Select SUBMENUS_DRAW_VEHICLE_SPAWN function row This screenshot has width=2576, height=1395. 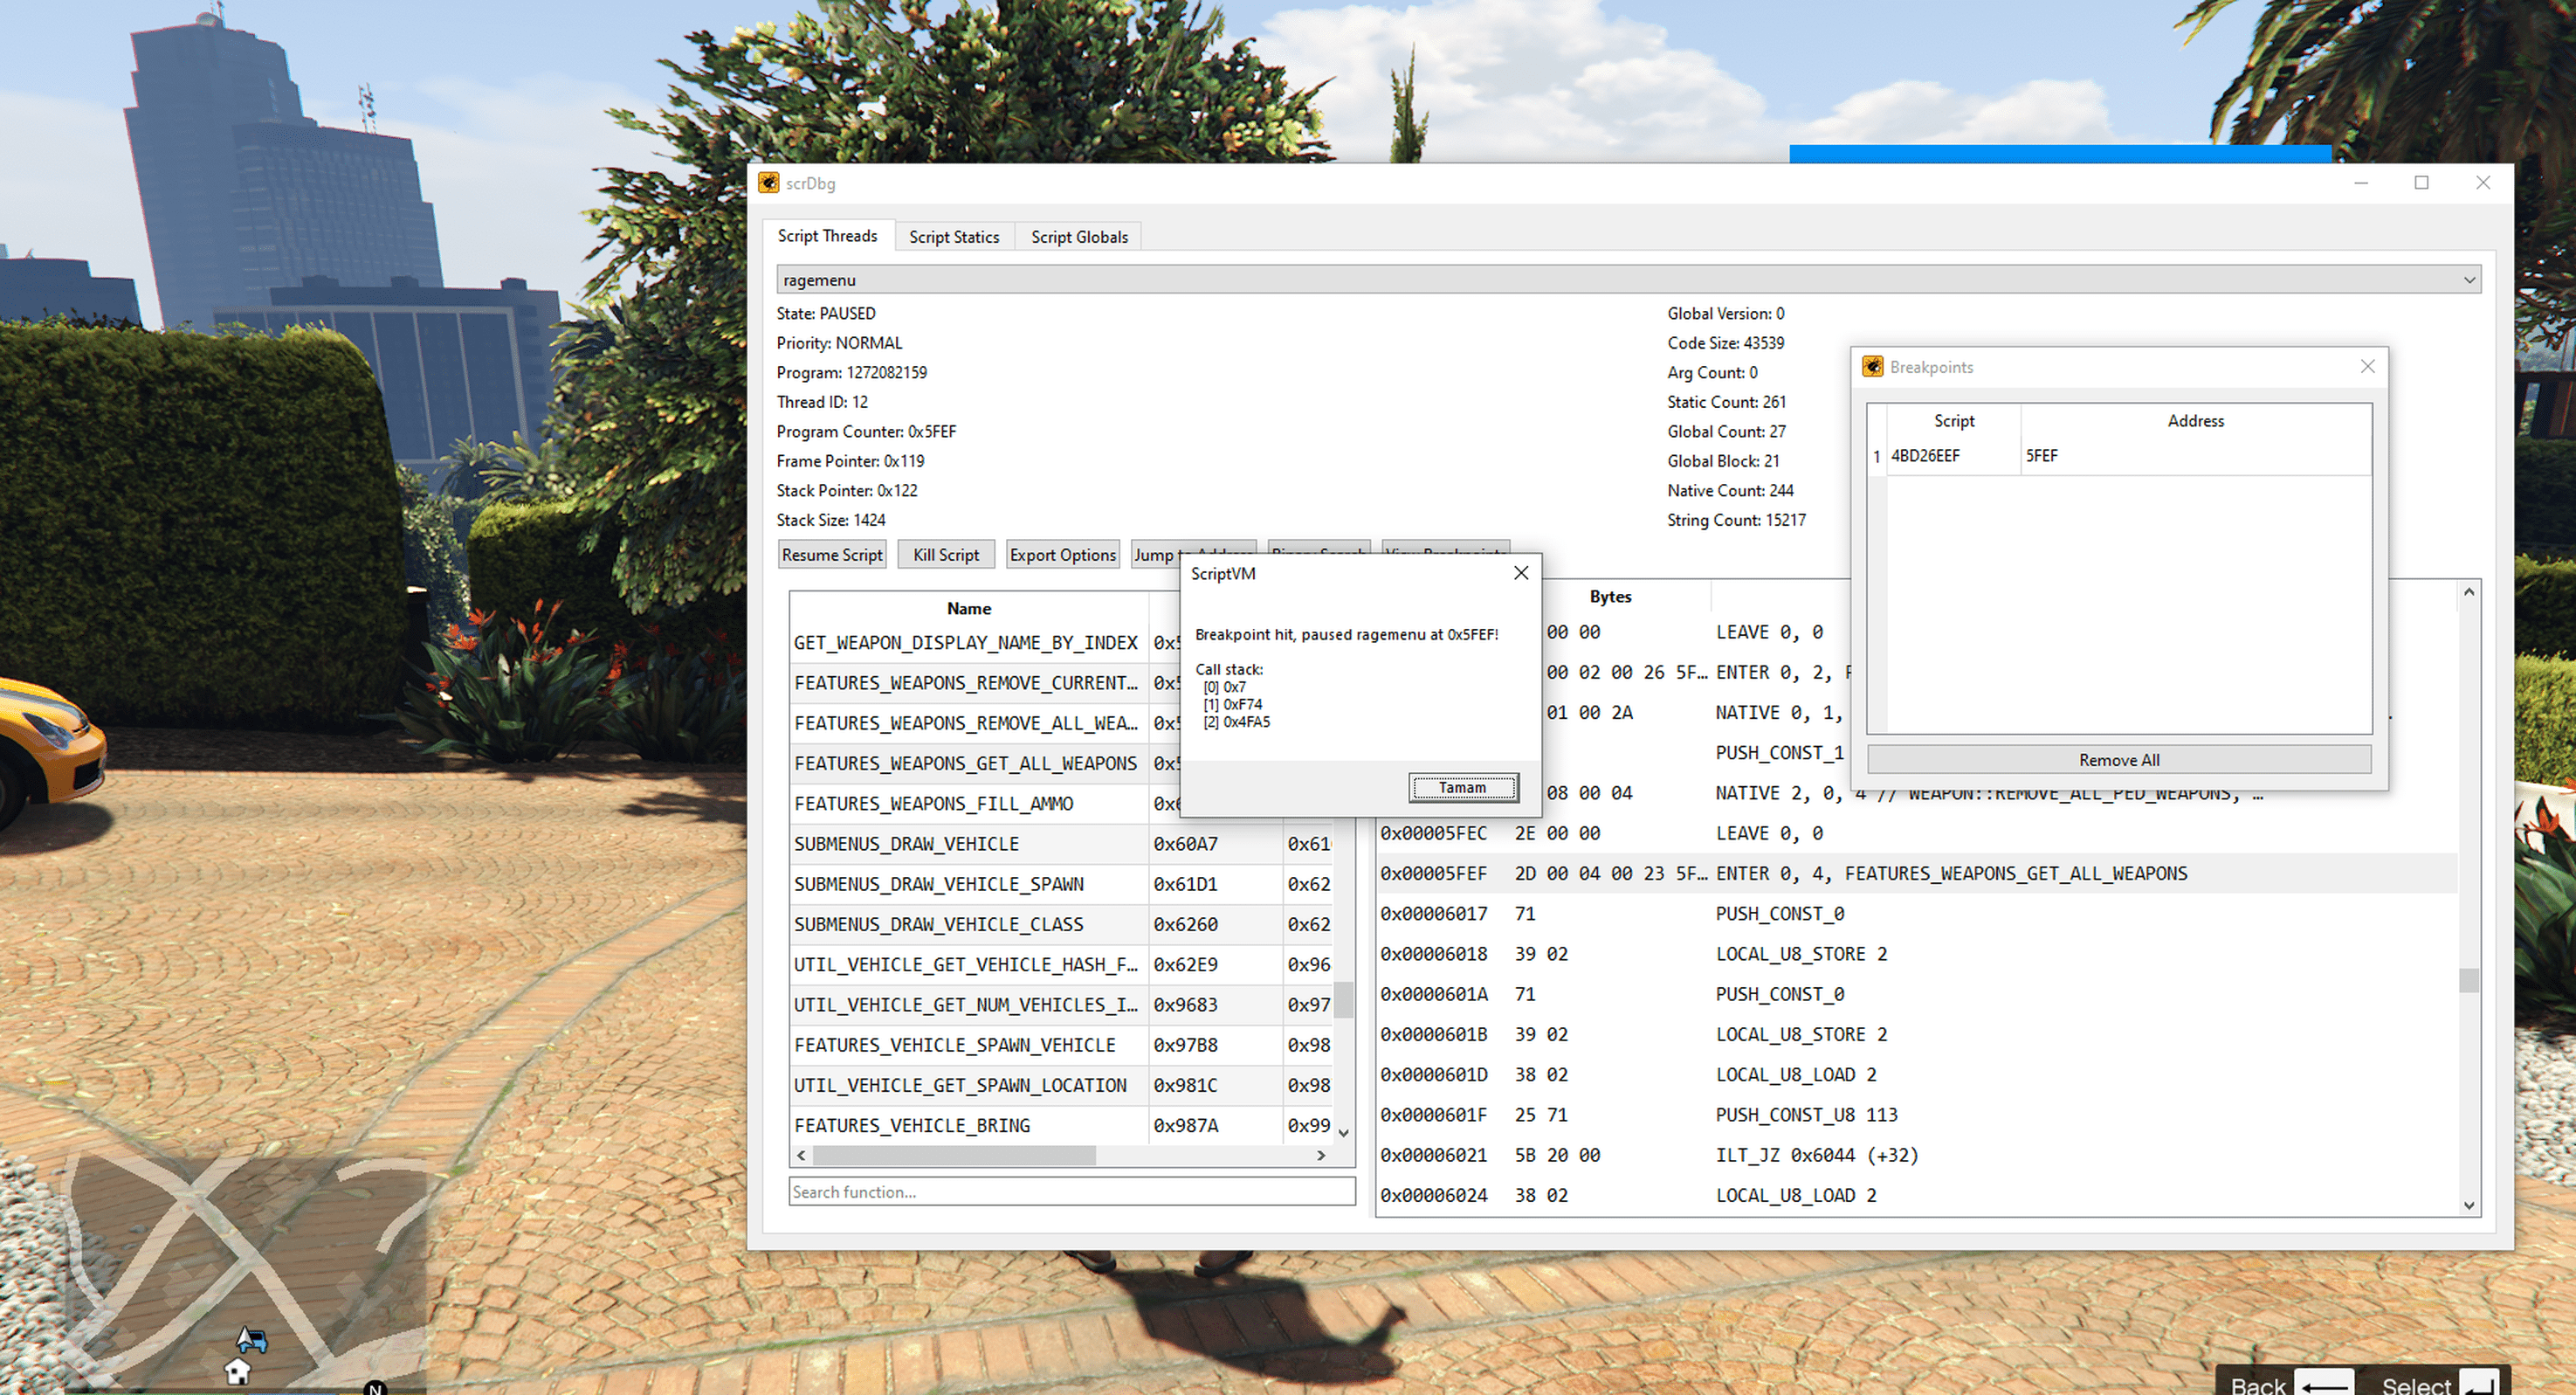point(939,884)
